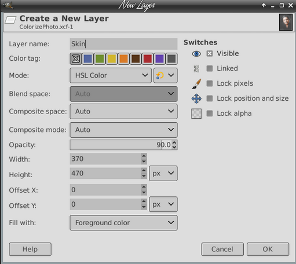Click the Cancel button

pos(222,249)
